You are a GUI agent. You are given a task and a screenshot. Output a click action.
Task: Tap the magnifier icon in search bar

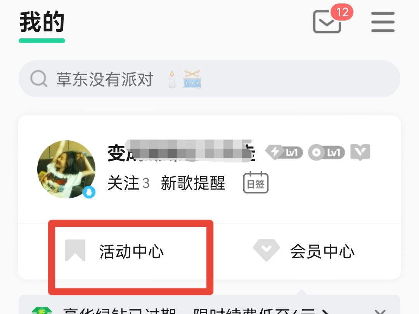pyautogui.click(x=39, y=78)
